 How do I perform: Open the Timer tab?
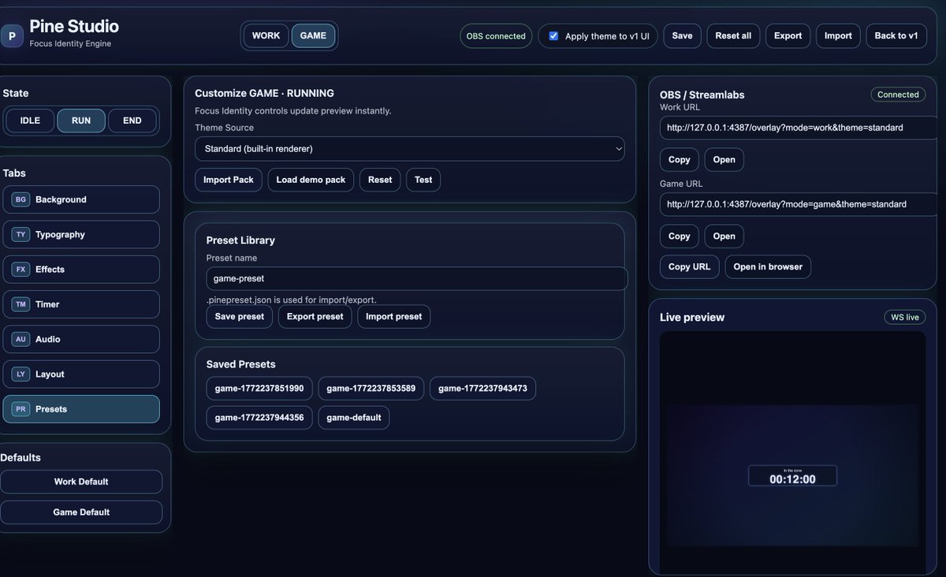(81, 304)
